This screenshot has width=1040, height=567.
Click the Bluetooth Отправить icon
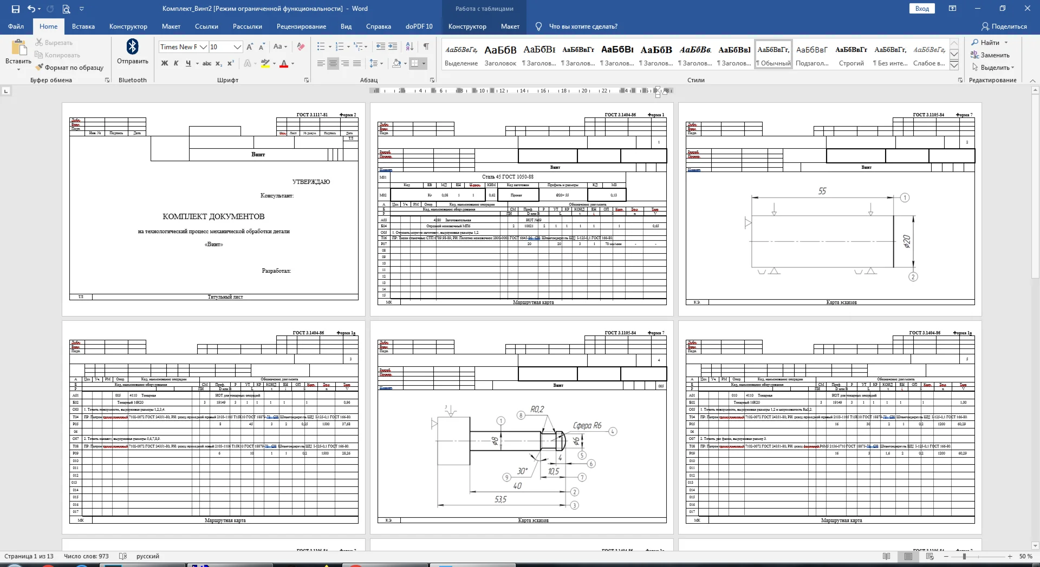132,47
